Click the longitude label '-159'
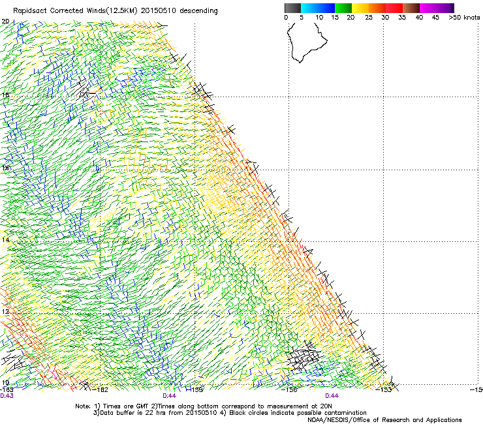 tap(195, 390)
